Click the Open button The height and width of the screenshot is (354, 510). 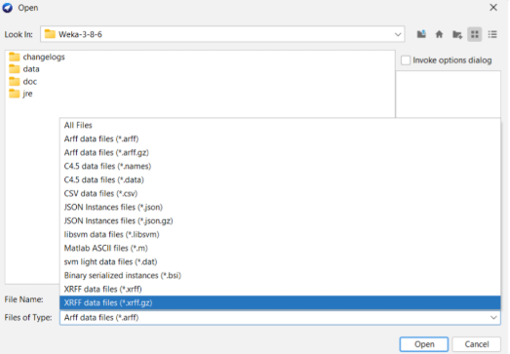(x=424, y=344)
